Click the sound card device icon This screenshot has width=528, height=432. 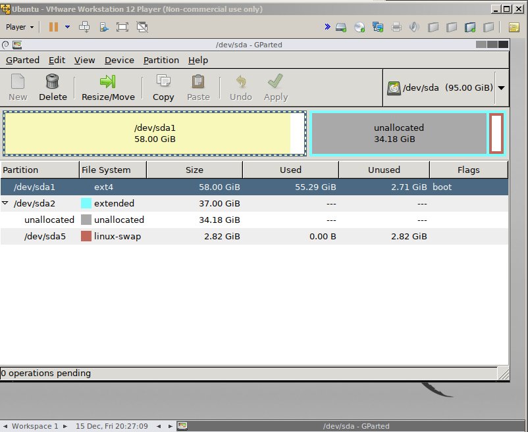click(414, 27)
